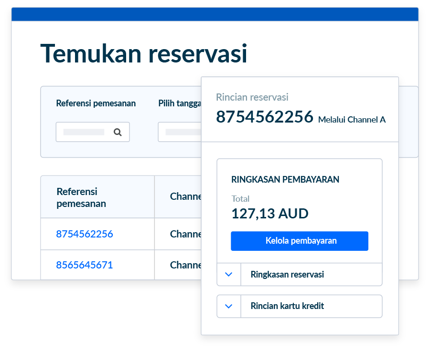Click the Kelola pembayaran button
This screenshot has height=350, width=430.
(299, 241)
